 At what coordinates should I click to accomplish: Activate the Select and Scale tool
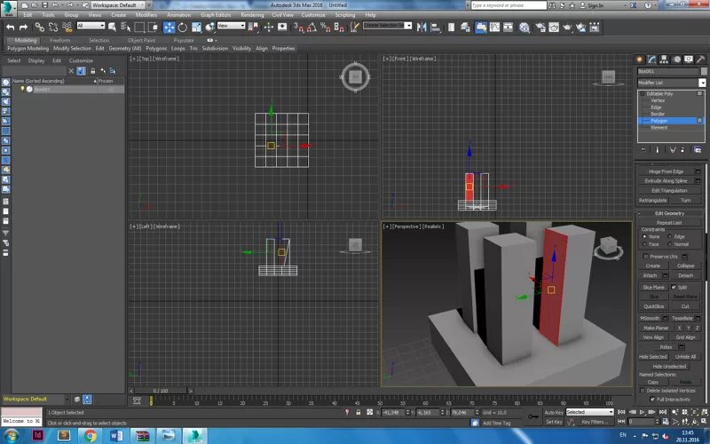tap(196, 28)
